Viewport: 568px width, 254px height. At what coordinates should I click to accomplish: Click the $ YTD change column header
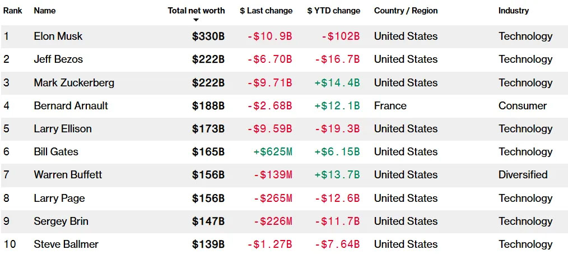point(334,11)
